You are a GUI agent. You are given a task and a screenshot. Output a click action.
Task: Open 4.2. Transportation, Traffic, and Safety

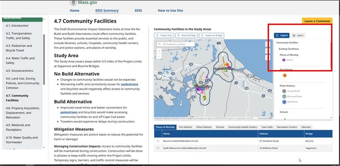coord(19,36)
